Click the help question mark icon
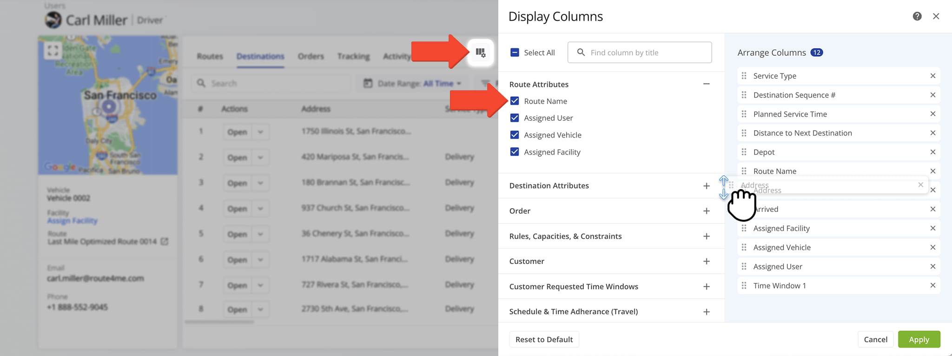The image size is (952, 356). (917, 16)
